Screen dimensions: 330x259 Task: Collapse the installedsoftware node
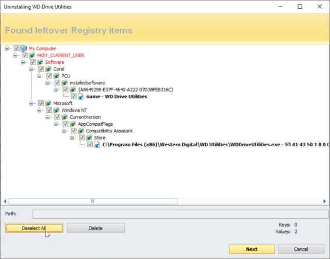point(47,83)
